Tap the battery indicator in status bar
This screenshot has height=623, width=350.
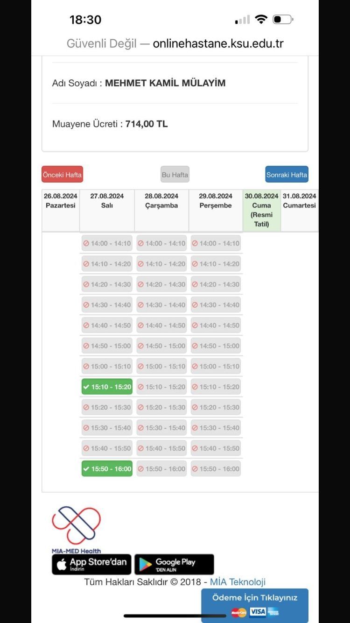pyautogui.click(x=283, y=20)
